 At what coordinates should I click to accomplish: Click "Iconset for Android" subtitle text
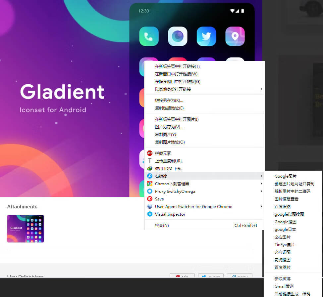53,110
